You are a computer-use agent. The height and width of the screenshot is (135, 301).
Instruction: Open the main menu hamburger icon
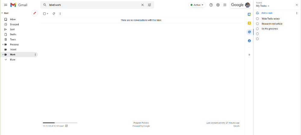[x=5, y=5]
